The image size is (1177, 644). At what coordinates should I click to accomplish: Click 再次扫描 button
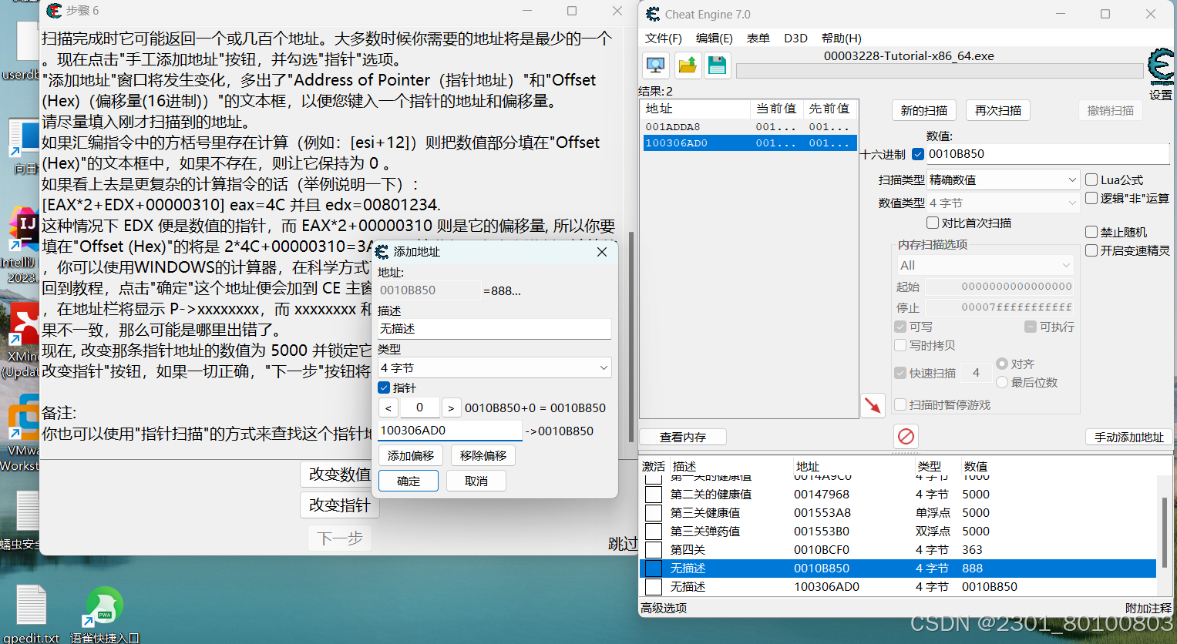pos(998,110)
